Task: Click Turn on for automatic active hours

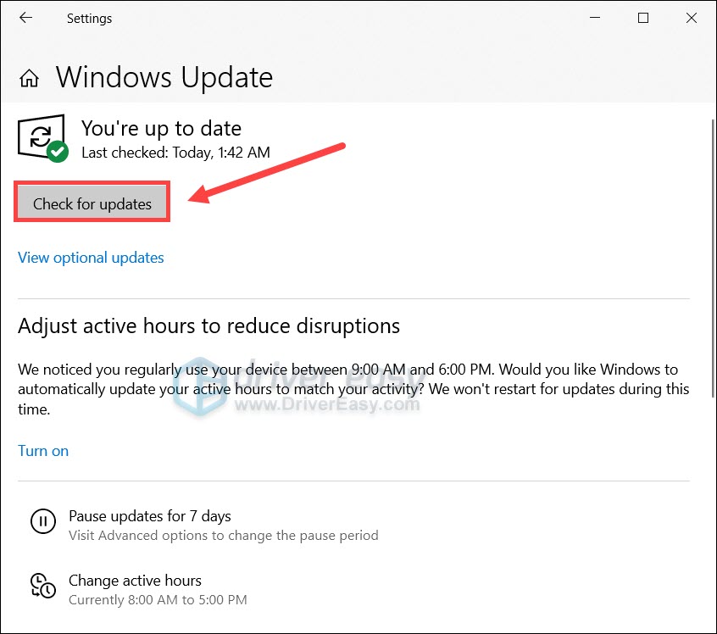Action: click(43, 451)
